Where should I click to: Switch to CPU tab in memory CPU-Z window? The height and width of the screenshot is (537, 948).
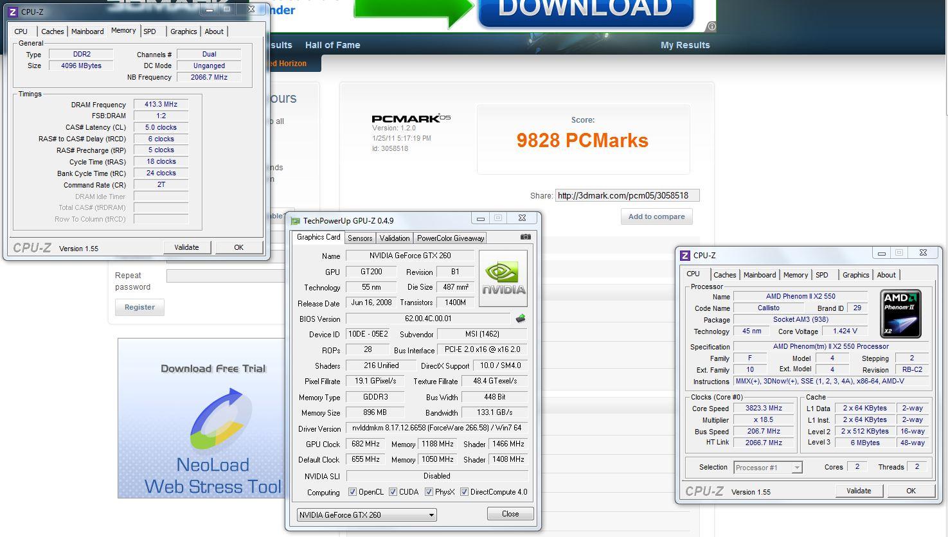point(21,31)
